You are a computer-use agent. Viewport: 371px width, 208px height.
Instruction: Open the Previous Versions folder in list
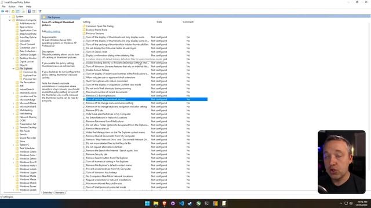[x=95, y=34]
